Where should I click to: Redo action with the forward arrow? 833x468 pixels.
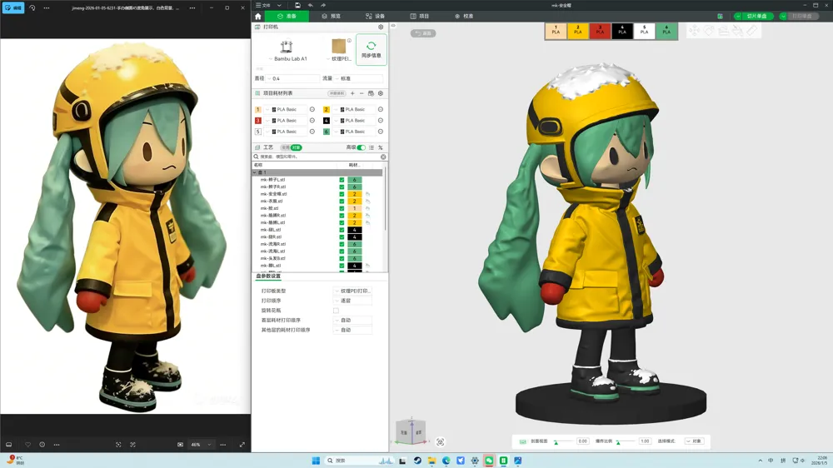tap(323, 5)
